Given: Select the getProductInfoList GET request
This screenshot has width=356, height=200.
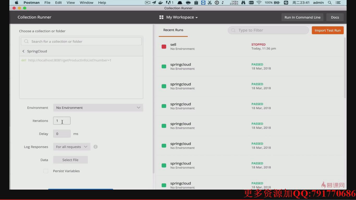Looking at the screenshot, I should click(x=81, y=60).
